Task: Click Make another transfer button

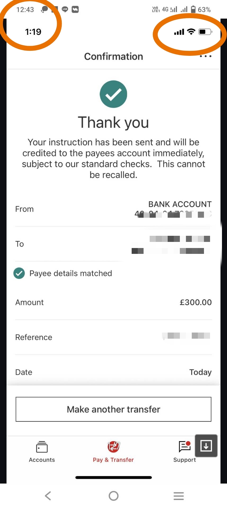Action: 113,409
